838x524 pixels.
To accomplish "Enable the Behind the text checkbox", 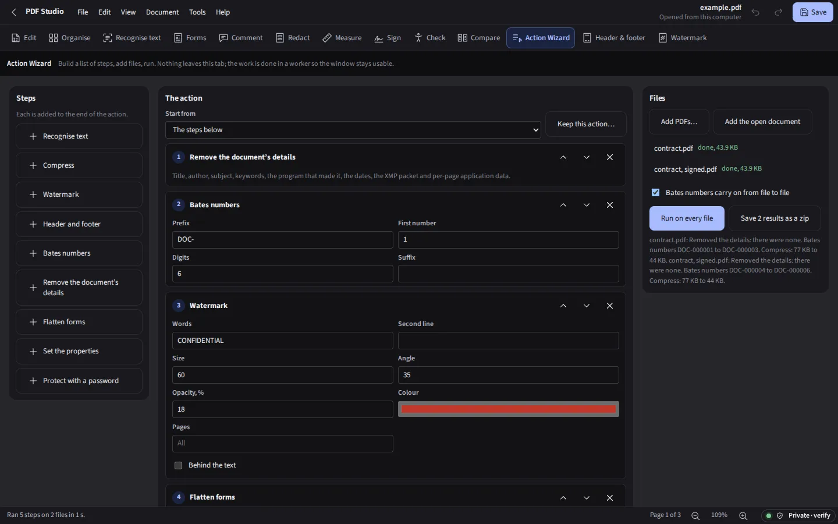I will pos(179,465).
